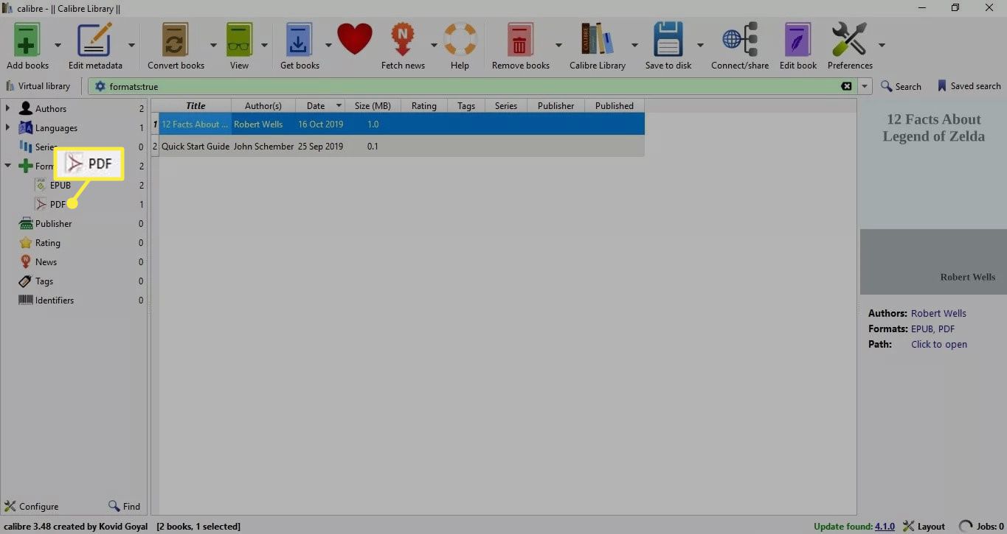Open the Layout button
Screen dimensions: 1007x534
click(924, 526)
